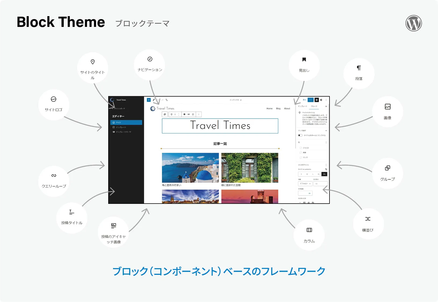
Task: Open block toolbar three-dot options menu
Action: (199, 114)
